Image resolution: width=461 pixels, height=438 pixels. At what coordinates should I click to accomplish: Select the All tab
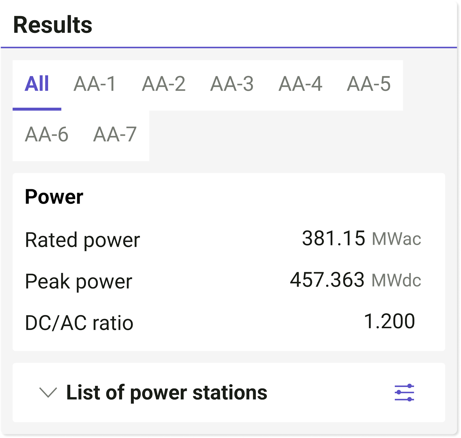[37, 85]
